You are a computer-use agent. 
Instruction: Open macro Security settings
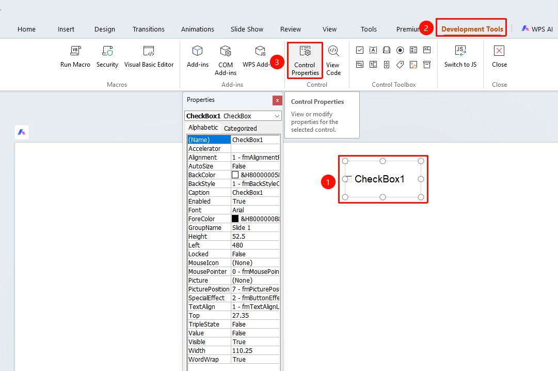(107, 57)
